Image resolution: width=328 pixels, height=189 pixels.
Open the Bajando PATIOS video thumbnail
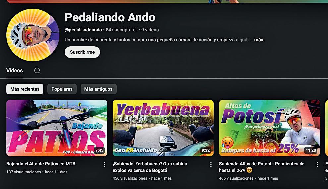[57, 128]
